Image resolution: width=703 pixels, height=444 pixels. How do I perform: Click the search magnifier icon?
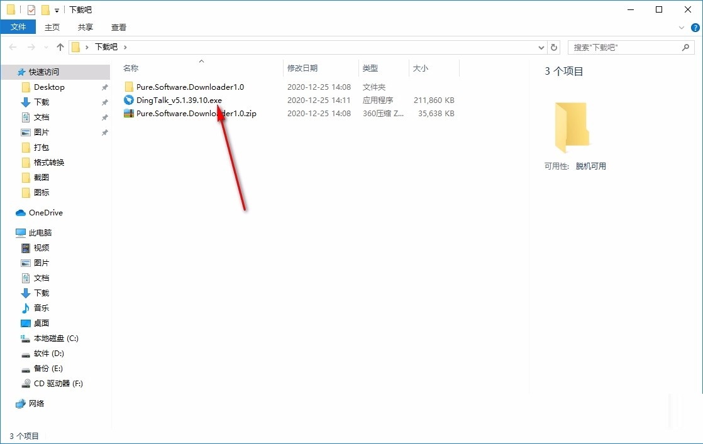pos(685,47)
